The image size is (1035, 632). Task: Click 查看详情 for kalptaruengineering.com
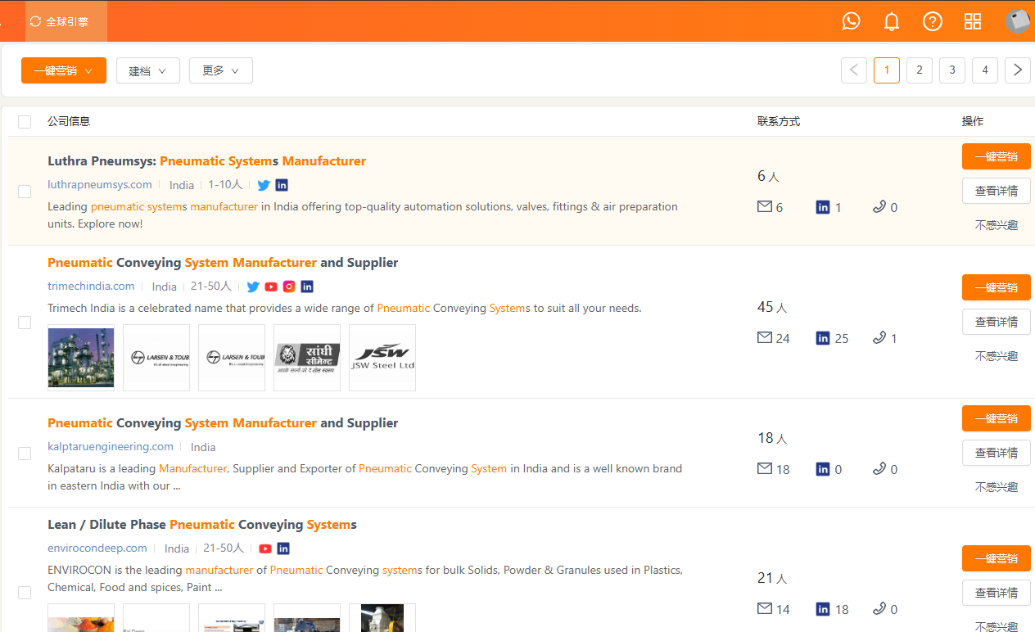[997, 453]
